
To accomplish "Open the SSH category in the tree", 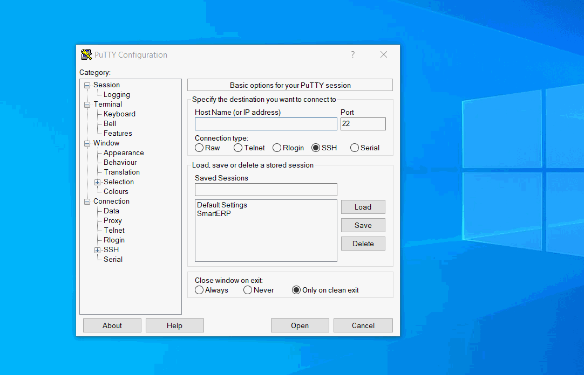I will [x=111, y=250].
